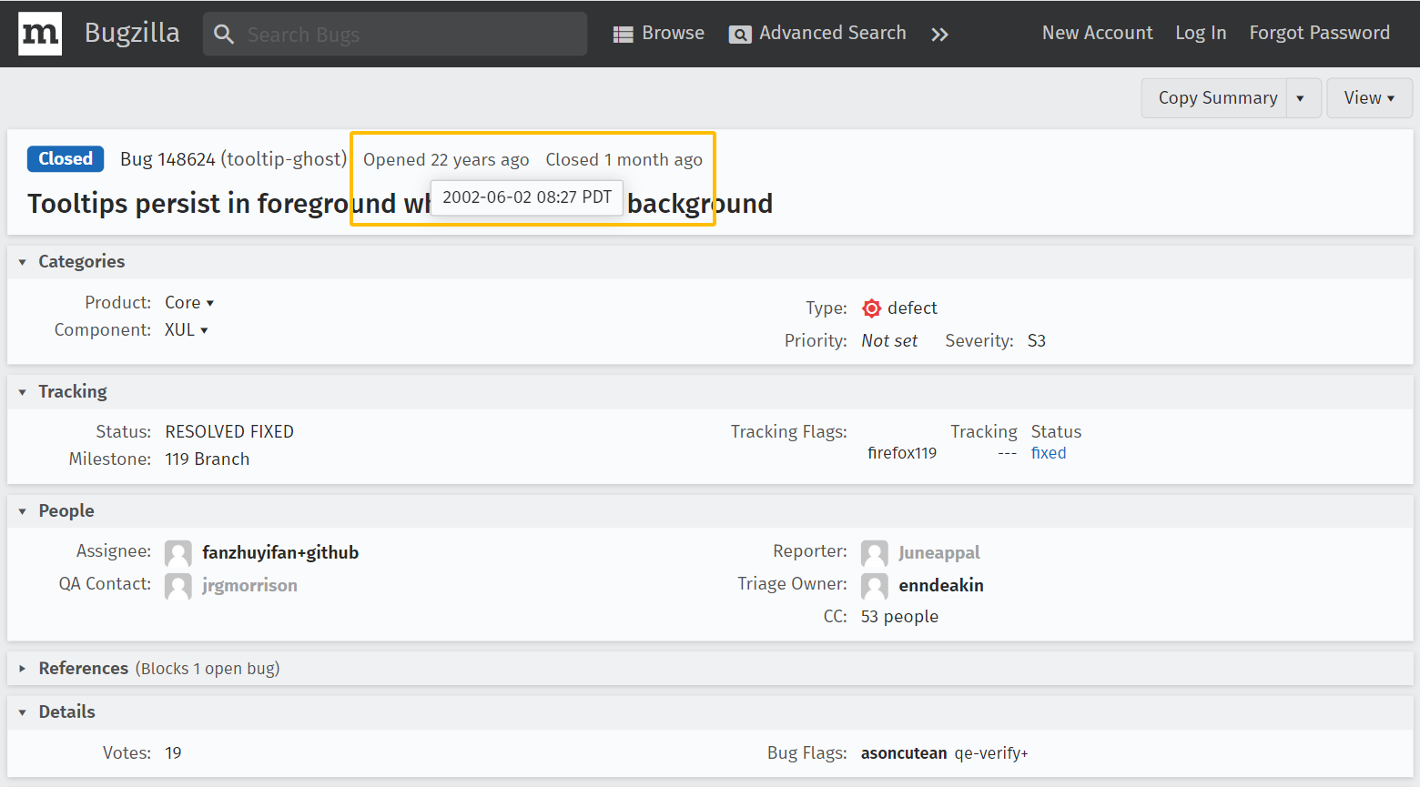Click the Advanced Search magnifier icon
Screen dimensions: 1420x787
pos(740,35)
